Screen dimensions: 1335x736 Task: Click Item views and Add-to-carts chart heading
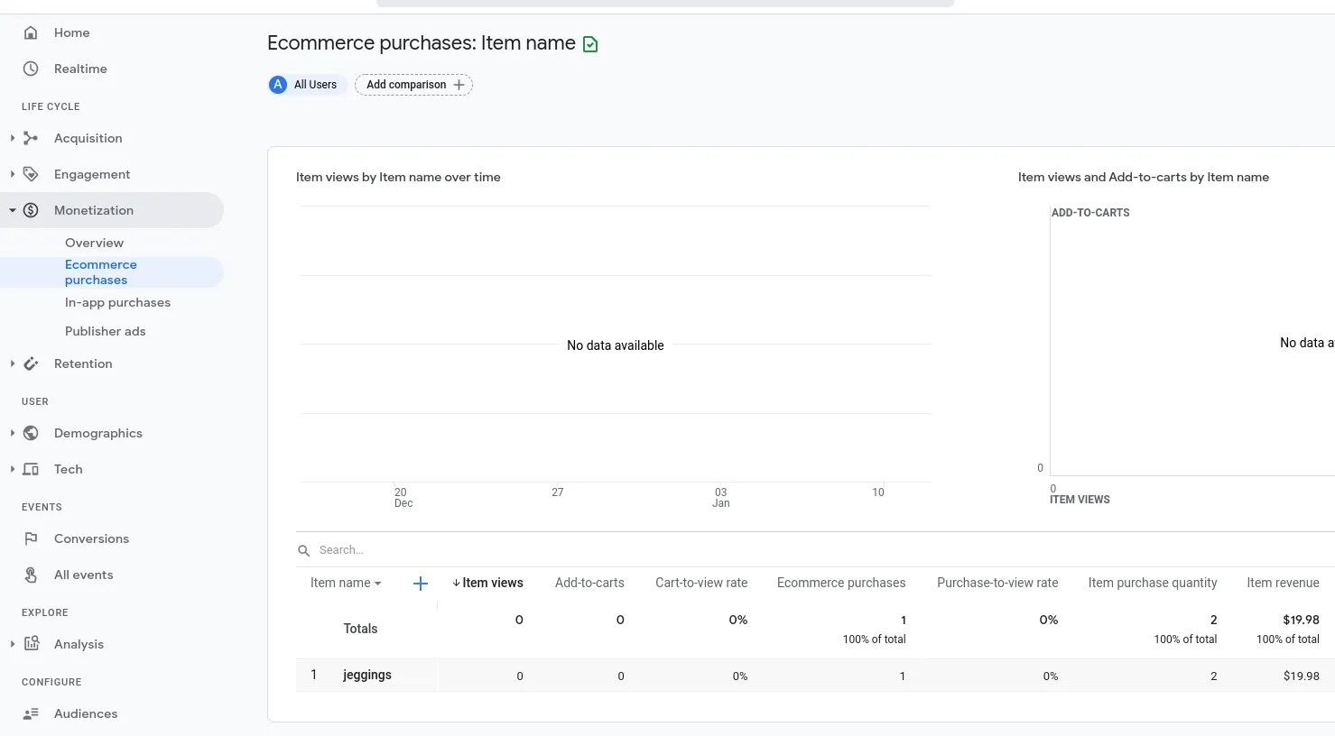(1144, 177)
